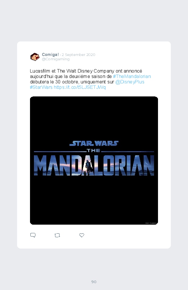The height and width of the screenshot is (290, 188).
Task: Click the @Comigaming handle
Action: [x=56, y=59]
